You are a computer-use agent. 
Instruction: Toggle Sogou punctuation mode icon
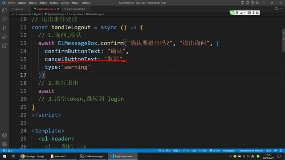pyautogui.click(x=245, y=12)
